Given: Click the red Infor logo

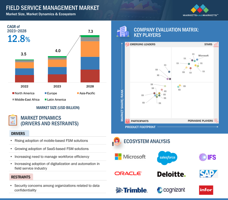Looking at the screenshot, I should 206,190.
